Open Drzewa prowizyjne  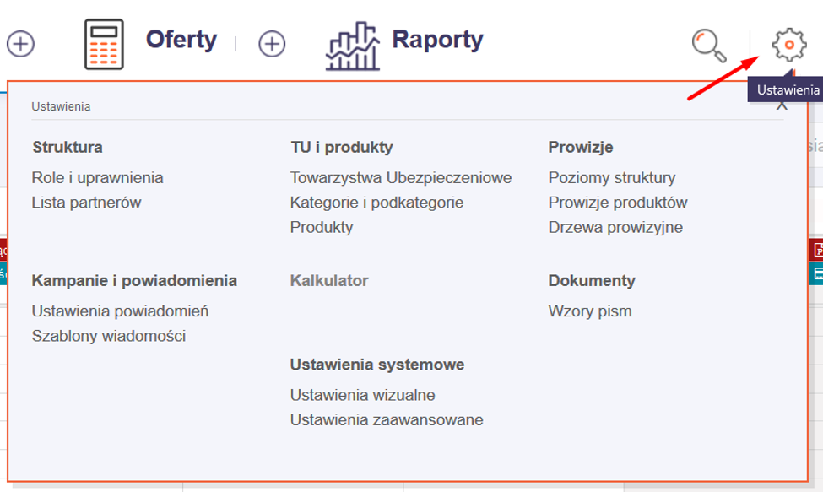tap(615, 227)
